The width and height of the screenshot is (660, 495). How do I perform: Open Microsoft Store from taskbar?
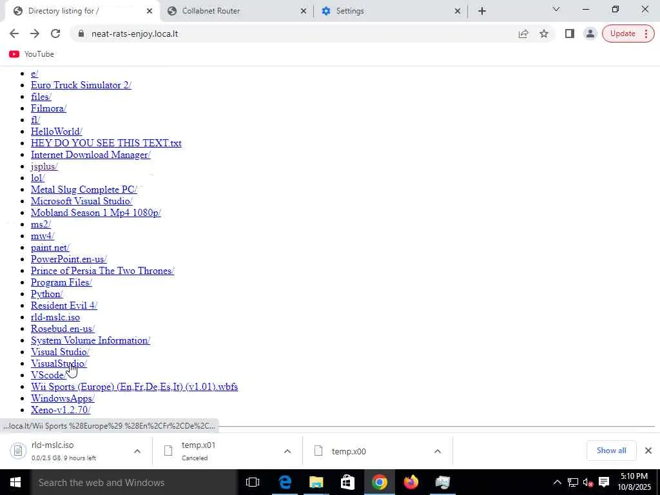coord(347,482)
